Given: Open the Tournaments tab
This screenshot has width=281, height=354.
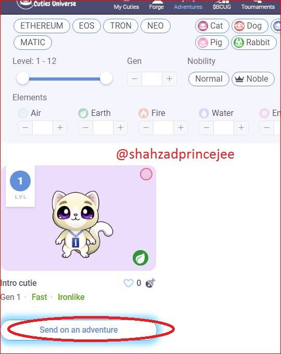Looking at the screenshot, I should [x=258, y=7].
